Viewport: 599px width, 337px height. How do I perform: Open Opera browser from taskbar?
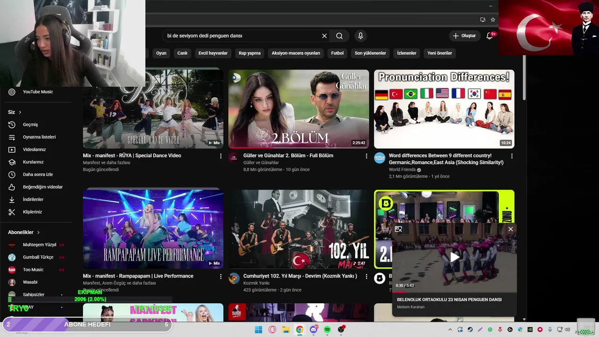[x=272, y=330]
